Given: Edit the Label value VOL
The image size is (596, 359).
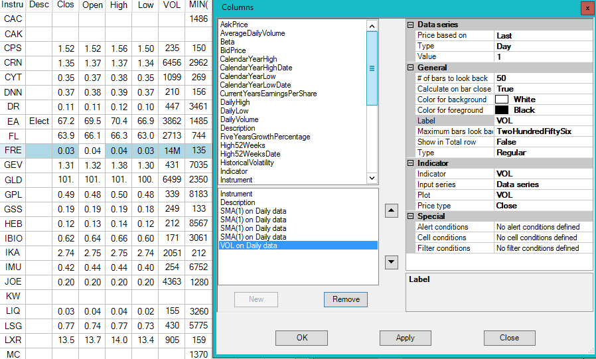Looking at the screenshot, I should [543, 121].
